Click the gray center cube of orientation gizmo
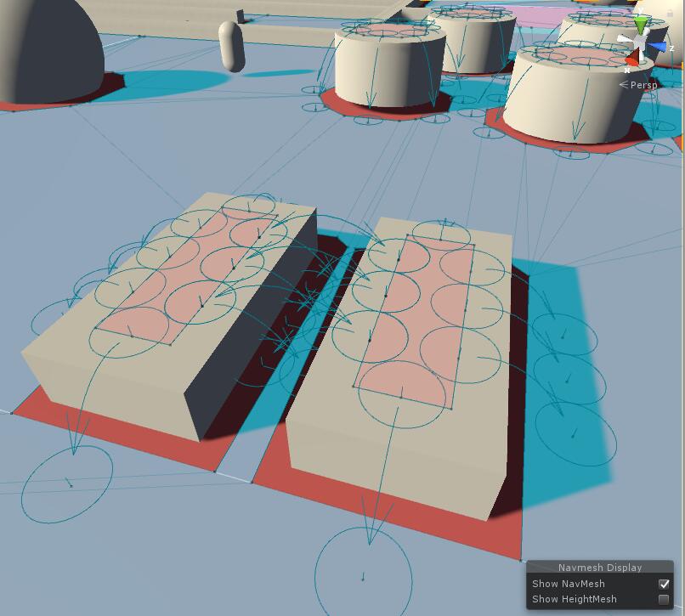Screen dimensions: 685x616 [641, 42]
